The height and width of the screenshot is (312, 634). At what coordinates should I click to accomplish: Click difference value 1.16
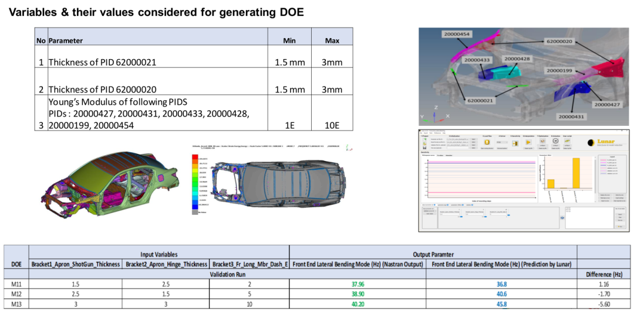tap(605, 284)
